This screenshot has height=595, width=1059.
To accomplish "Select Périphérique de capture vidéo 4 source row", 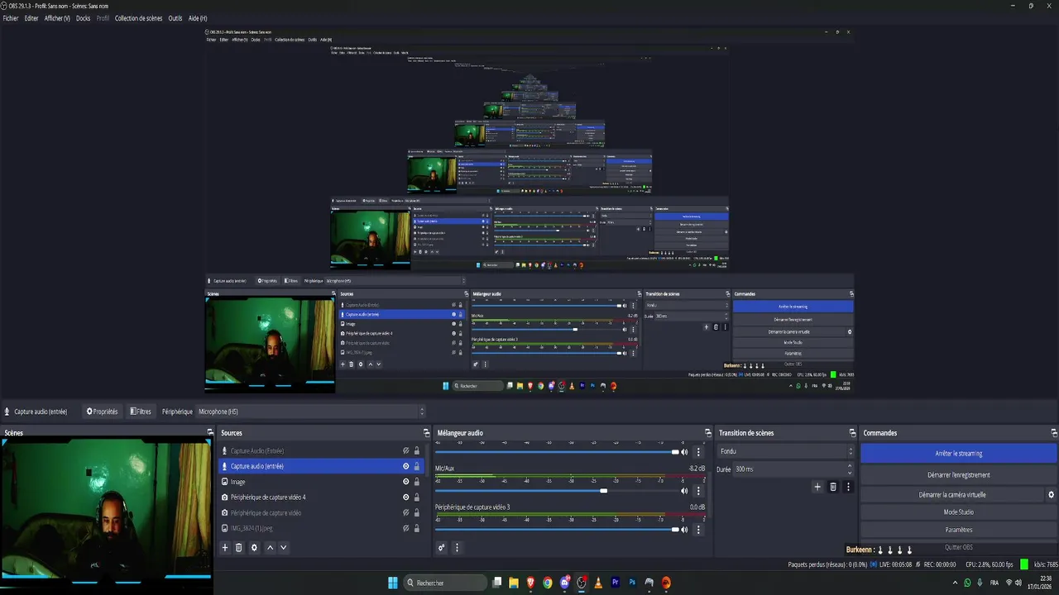I will pos(321,497).
